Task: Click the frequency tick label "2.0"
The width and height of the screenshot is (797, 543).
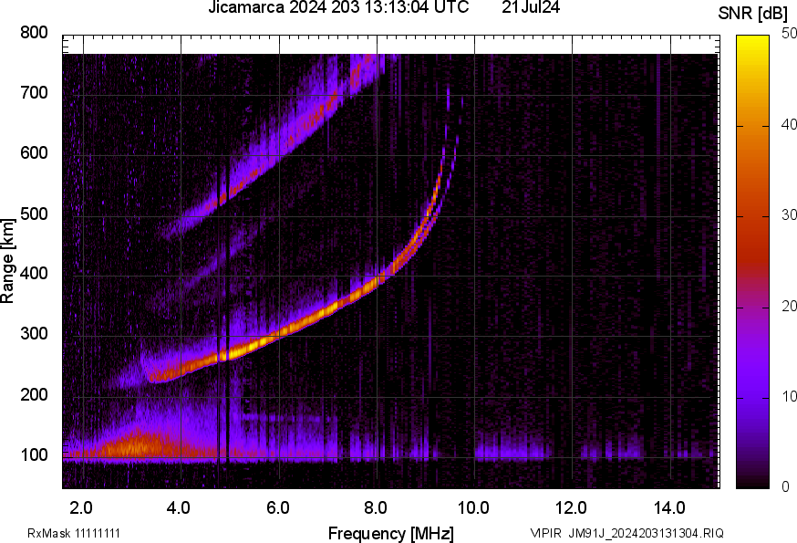Action: pos(81,507)
